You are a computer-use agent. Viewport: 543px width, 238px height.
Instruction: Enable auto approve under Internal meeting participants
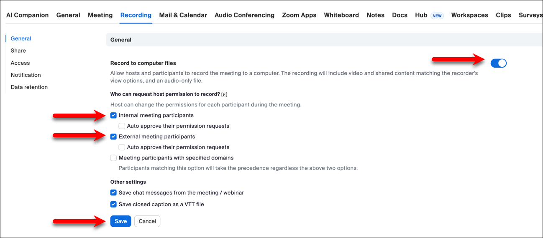click(x=122, y=126)
